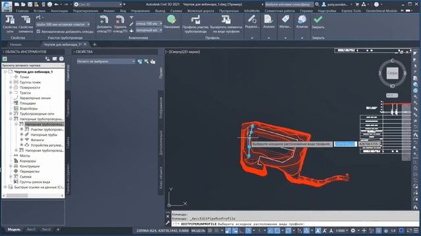Click the Удалить отвод/ТП tool

pyautogui.click(x=120, y=24)
